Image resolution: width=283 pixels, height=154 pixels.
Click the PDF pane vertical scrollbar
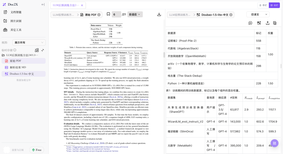[x=164, y=55]
